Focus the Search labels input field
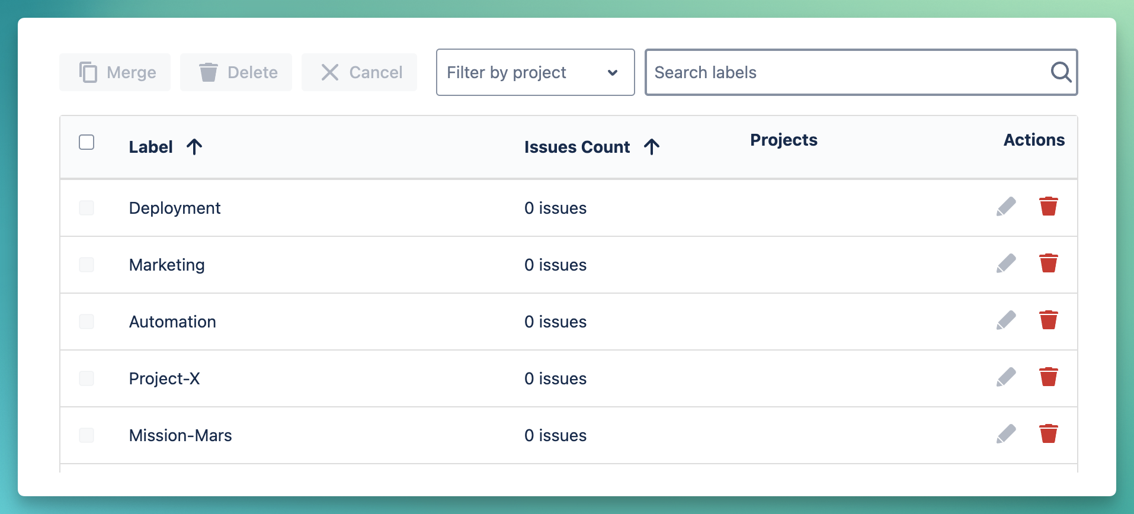Image resolution: width=1134 pixels, height=514 pixels. click(847, 72)
